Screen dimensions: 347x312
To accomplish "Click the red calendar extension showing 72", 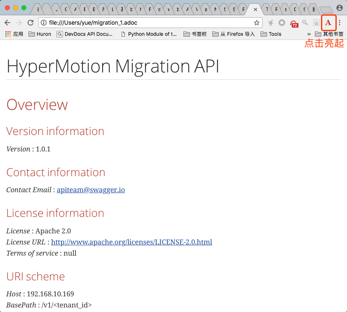I will coord(294,23).
